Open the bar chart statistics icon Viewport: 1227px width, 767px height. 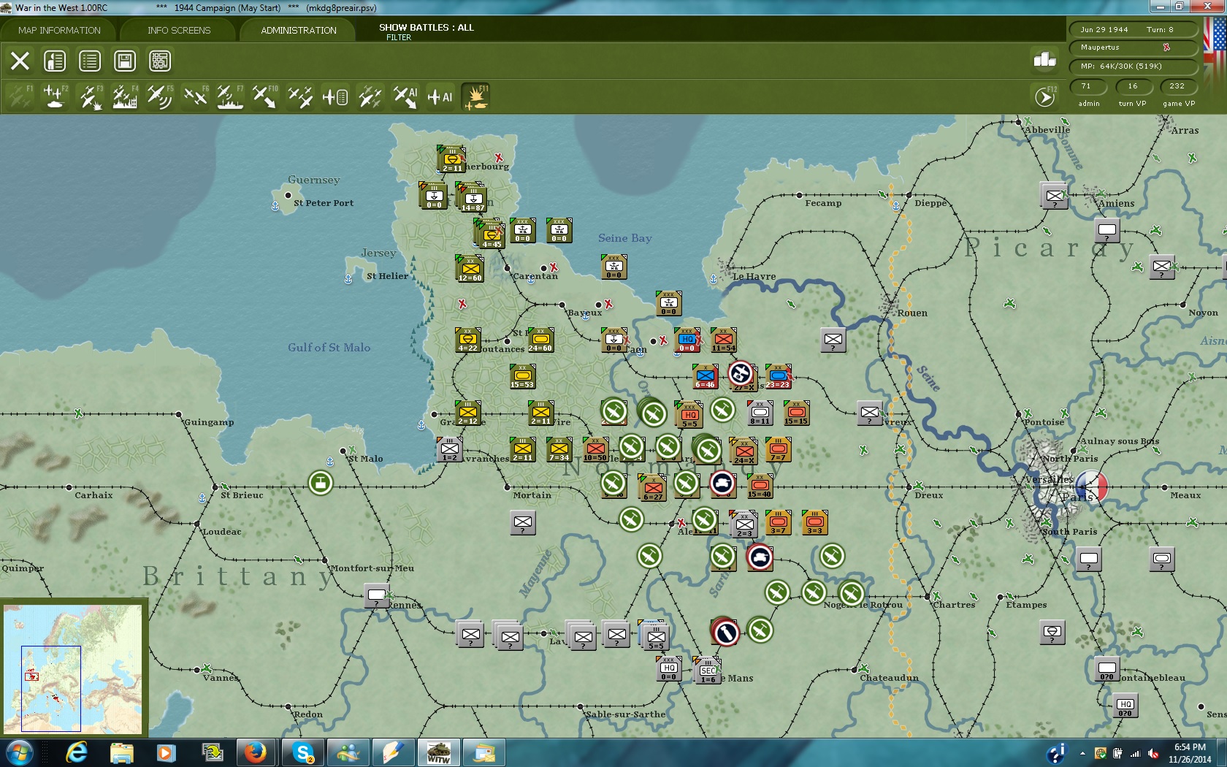pos(1045,60)
